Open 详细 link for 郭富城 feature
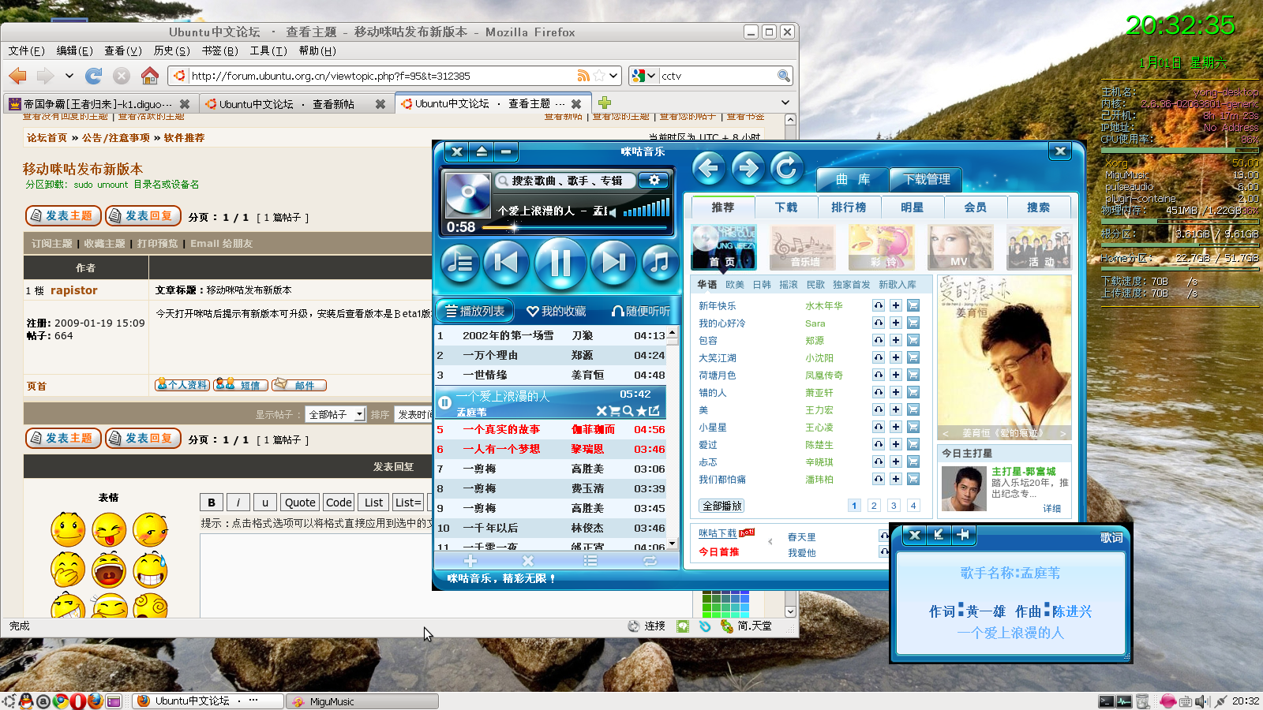The height and width of the screenshot is (710, 1263). [1052, 509]
